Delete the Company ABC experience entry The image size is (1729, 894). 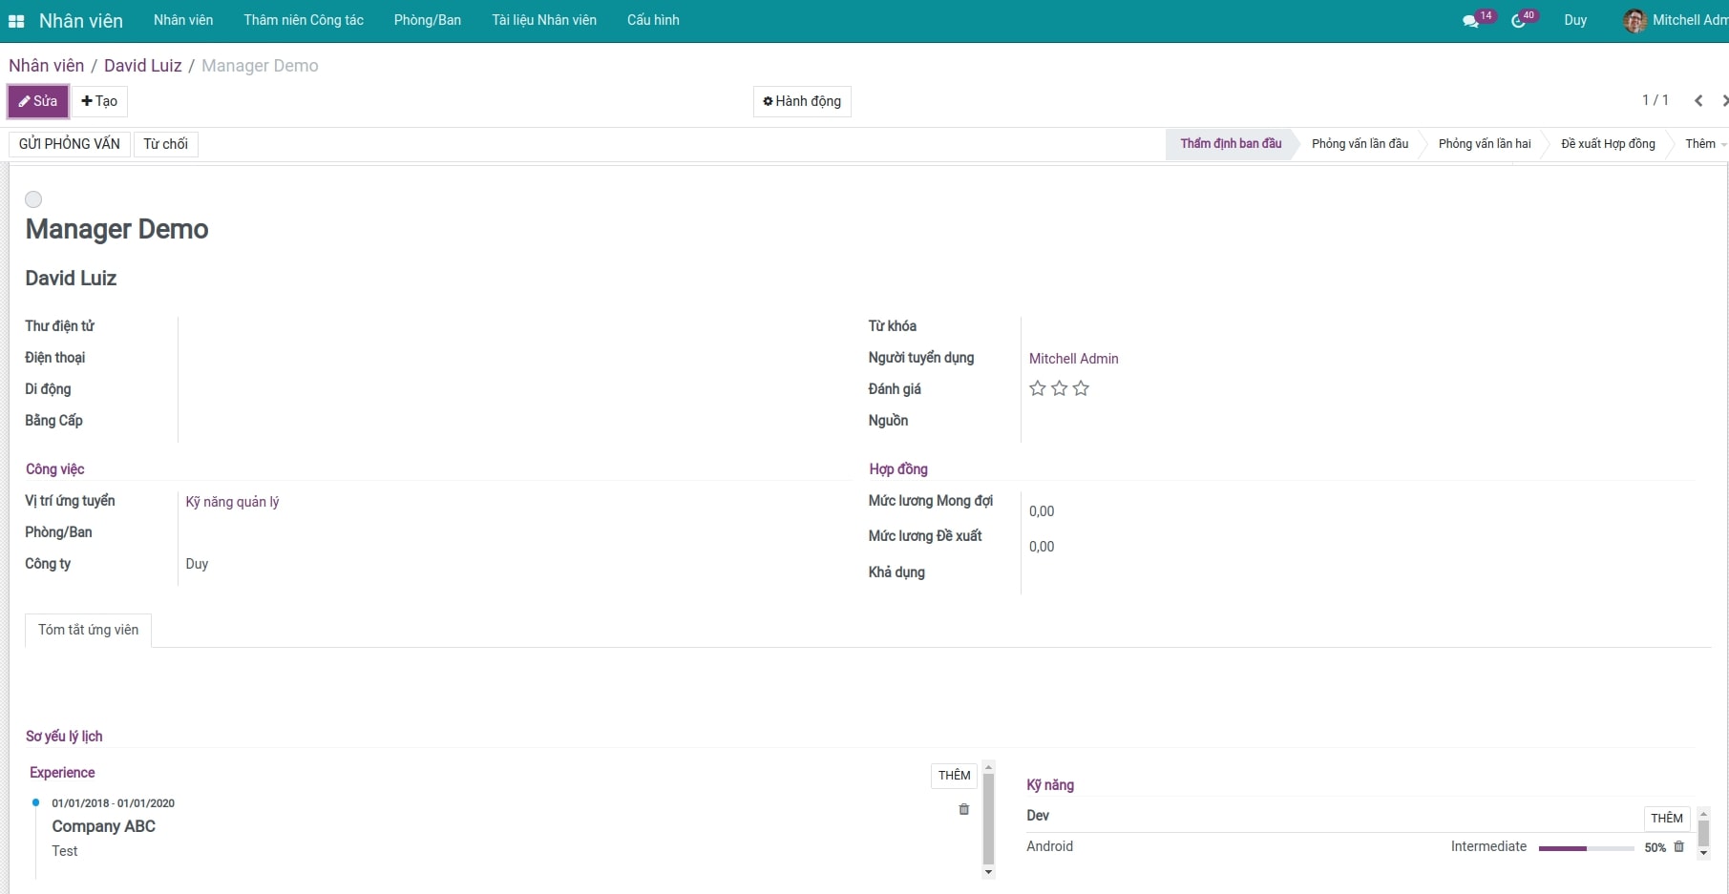point(963,809)
